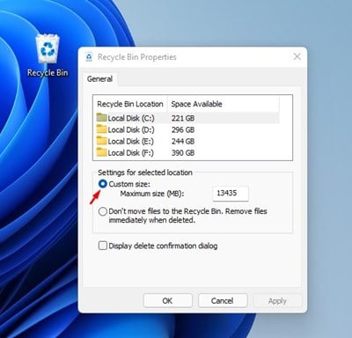Switch to the General tab
This screenshot has width=352, height=338.
[99, 79]
